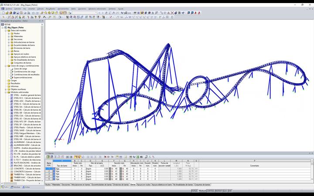This screenshot has height=196, width=314.
Task: Click the table vertical scrollbar
Action: tap(312, 170)
